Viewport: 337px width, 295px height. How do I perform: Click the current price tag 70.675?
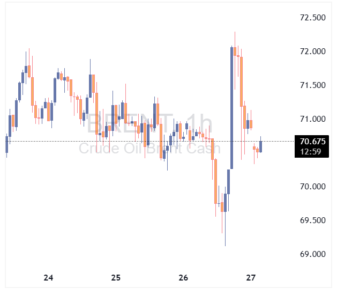tap(313, 142)
